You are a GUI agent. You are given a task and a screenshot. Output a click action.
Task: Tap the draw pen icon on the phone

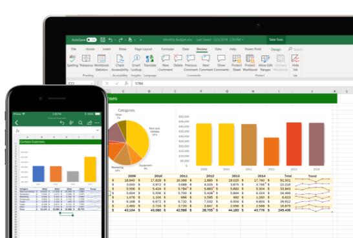coord(71,123)
